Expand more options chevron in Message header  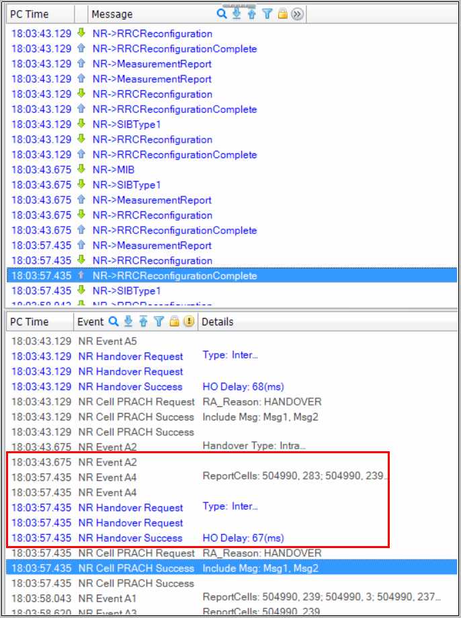[297, 14]
